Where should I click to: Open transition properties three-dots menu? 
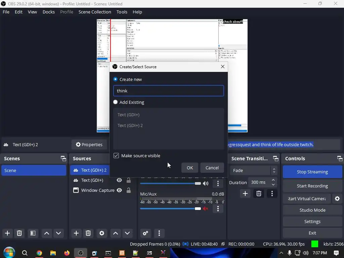click(x=272, y=193)
